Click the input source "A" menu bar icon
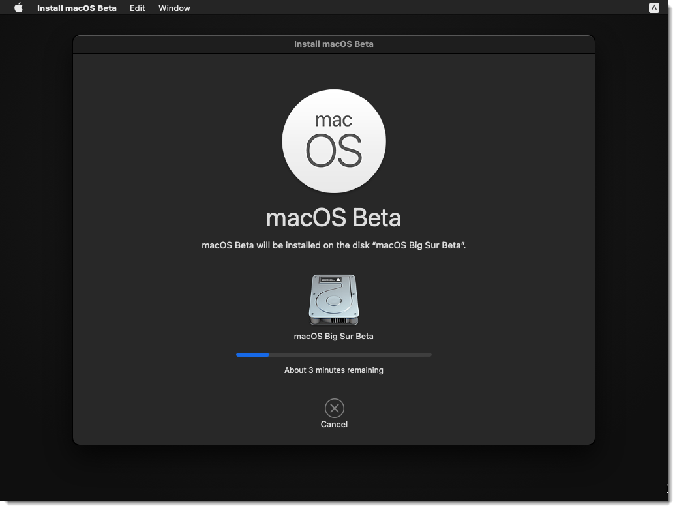 tap(654, 8)
